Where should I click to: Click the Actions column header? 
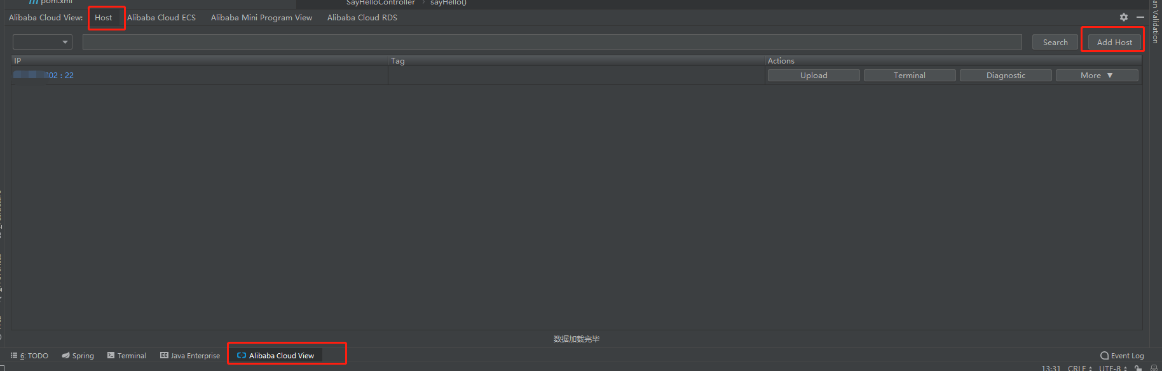[x=954, y=60]
